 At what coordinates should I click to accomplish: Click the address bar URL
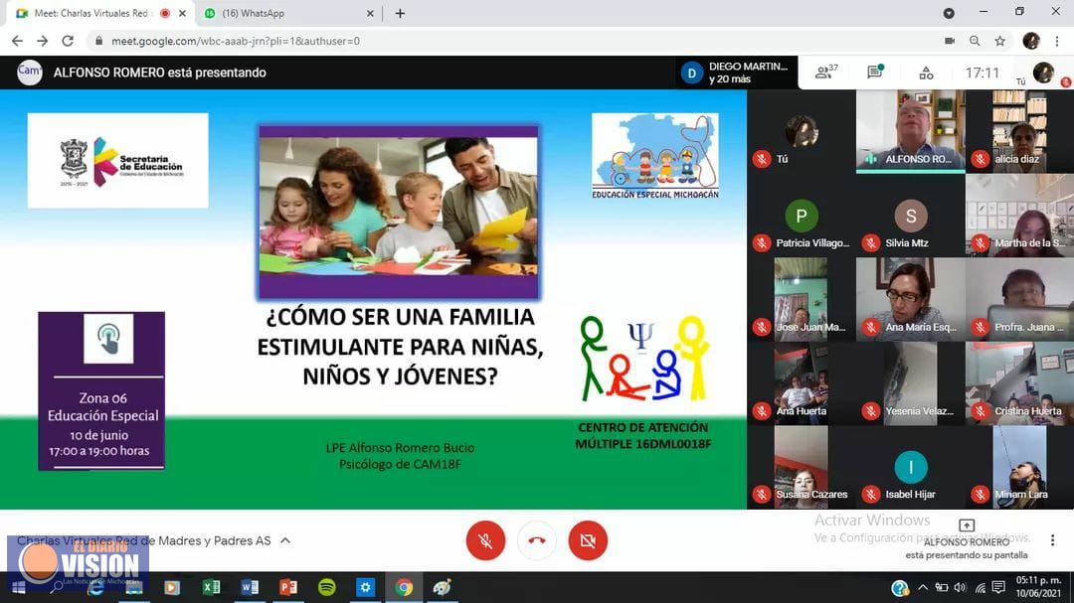pos(236,41)
